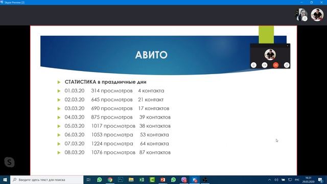Click the text 87 контактов
The image size is (327, 184).
pos(155,152)
